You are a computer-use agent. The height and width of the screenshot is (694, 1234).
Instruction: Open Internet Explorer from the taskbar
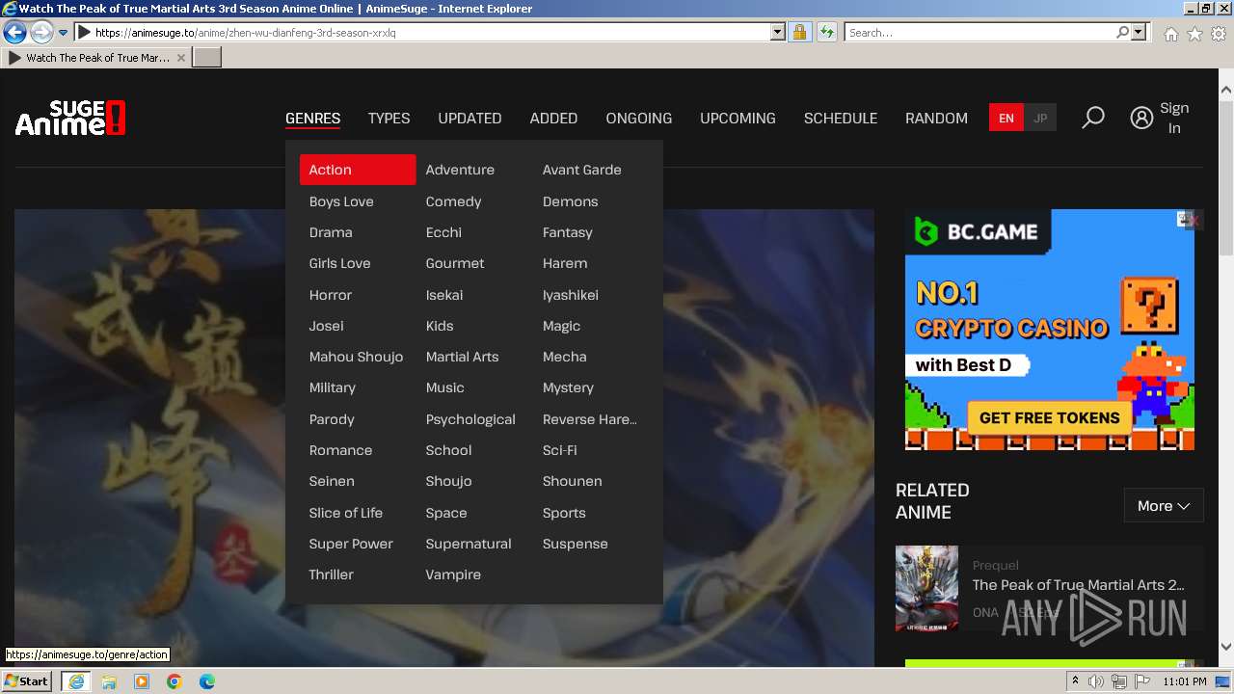(x=75, y=681)
